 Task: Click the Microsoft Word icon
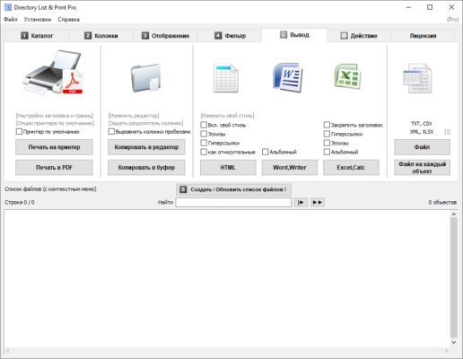(288, 77)
